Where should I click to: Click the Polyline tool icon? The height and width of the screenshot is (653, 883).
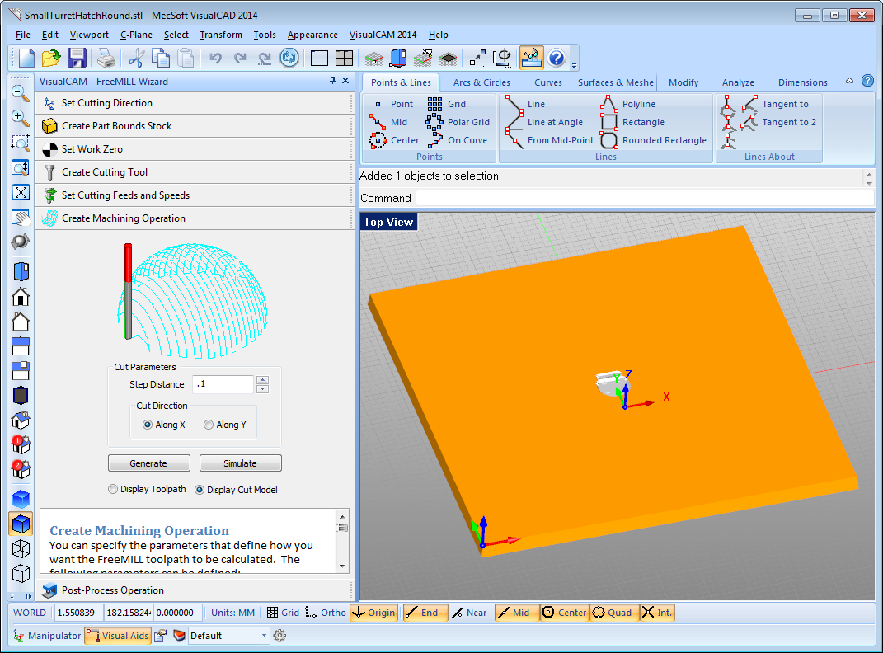click(608, 104)
